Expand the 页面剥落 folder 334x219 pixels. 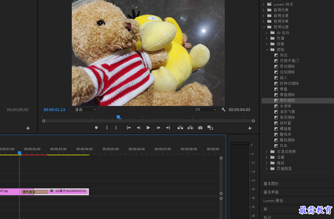click(x=267, y=169)
